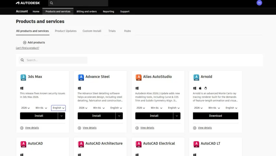
Task: Switch to the Hubs tab
Action: tap(127, 31)
